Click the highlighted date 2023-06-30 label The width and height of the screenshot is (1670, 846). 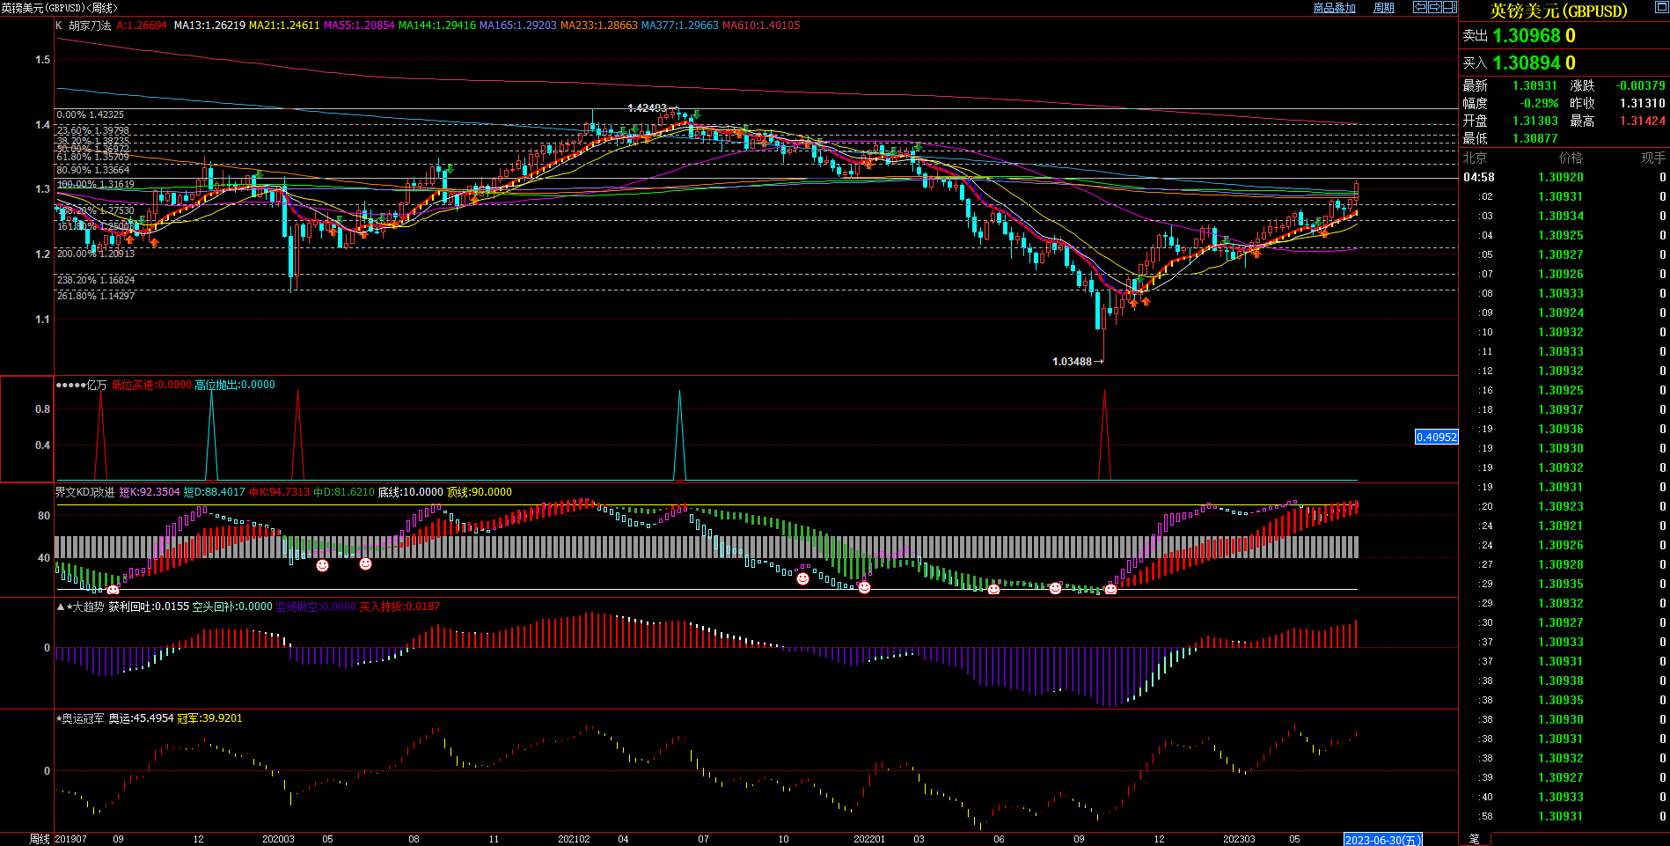point(1382,840)
